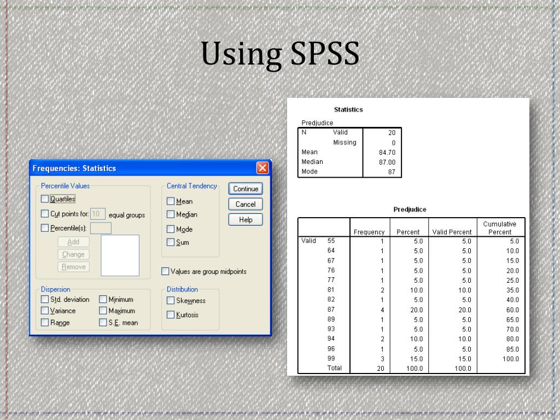Toggle Values are group midpoints

pos(165,271)
